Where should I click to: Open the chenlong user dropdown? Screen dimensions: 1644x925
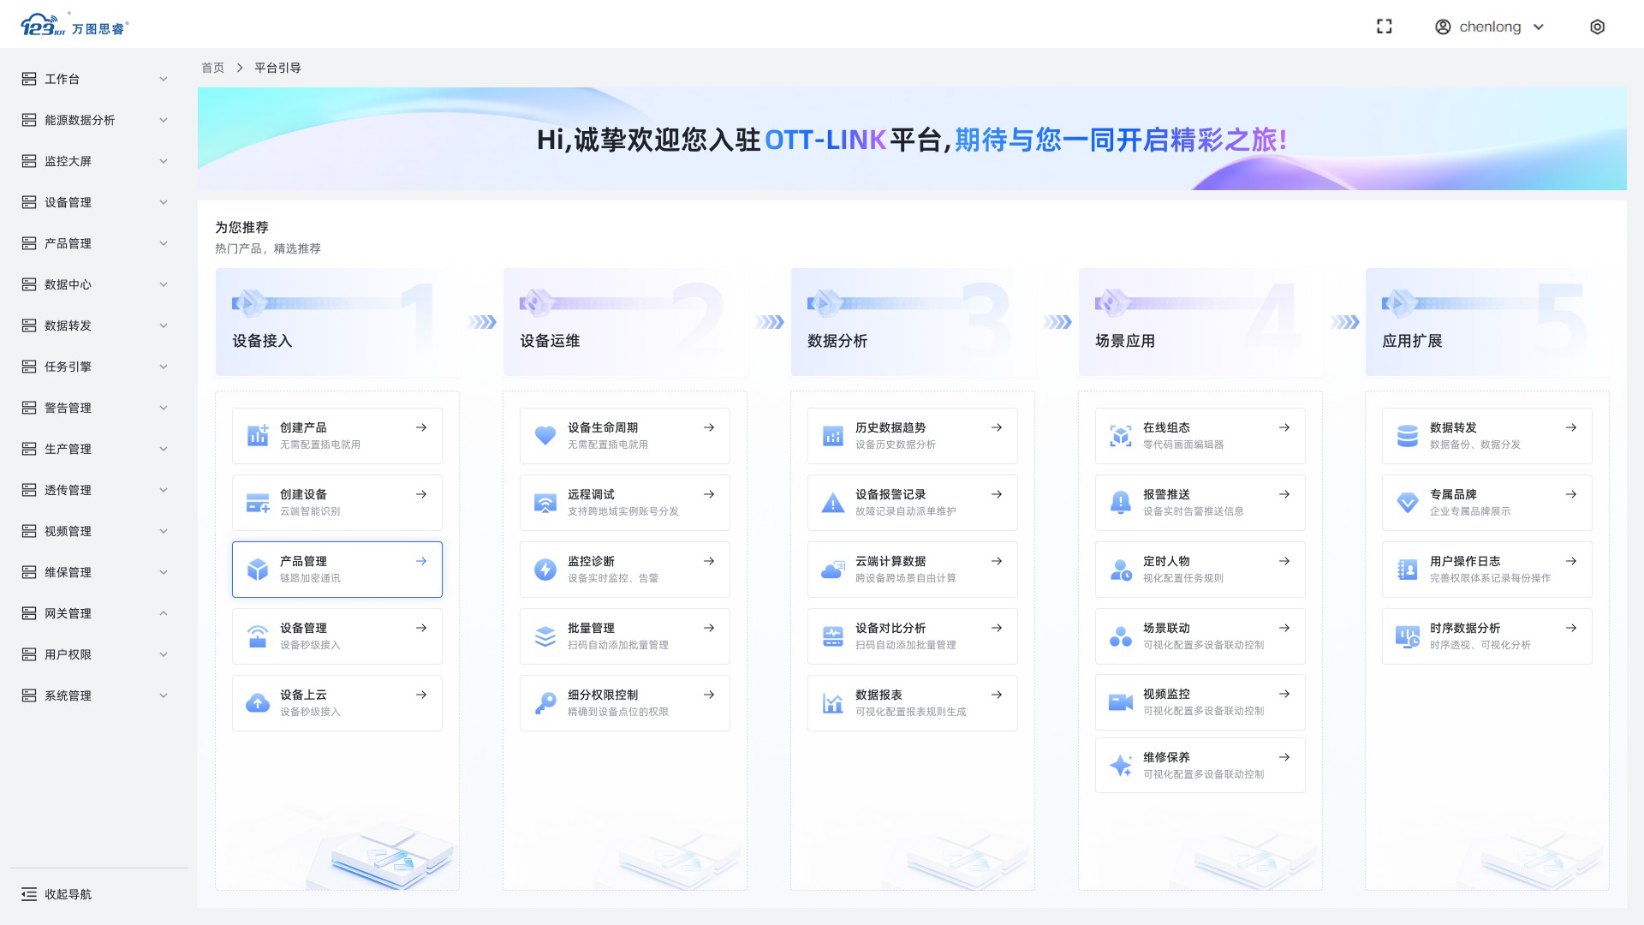pyautogui.click(x=1489, y=27)
